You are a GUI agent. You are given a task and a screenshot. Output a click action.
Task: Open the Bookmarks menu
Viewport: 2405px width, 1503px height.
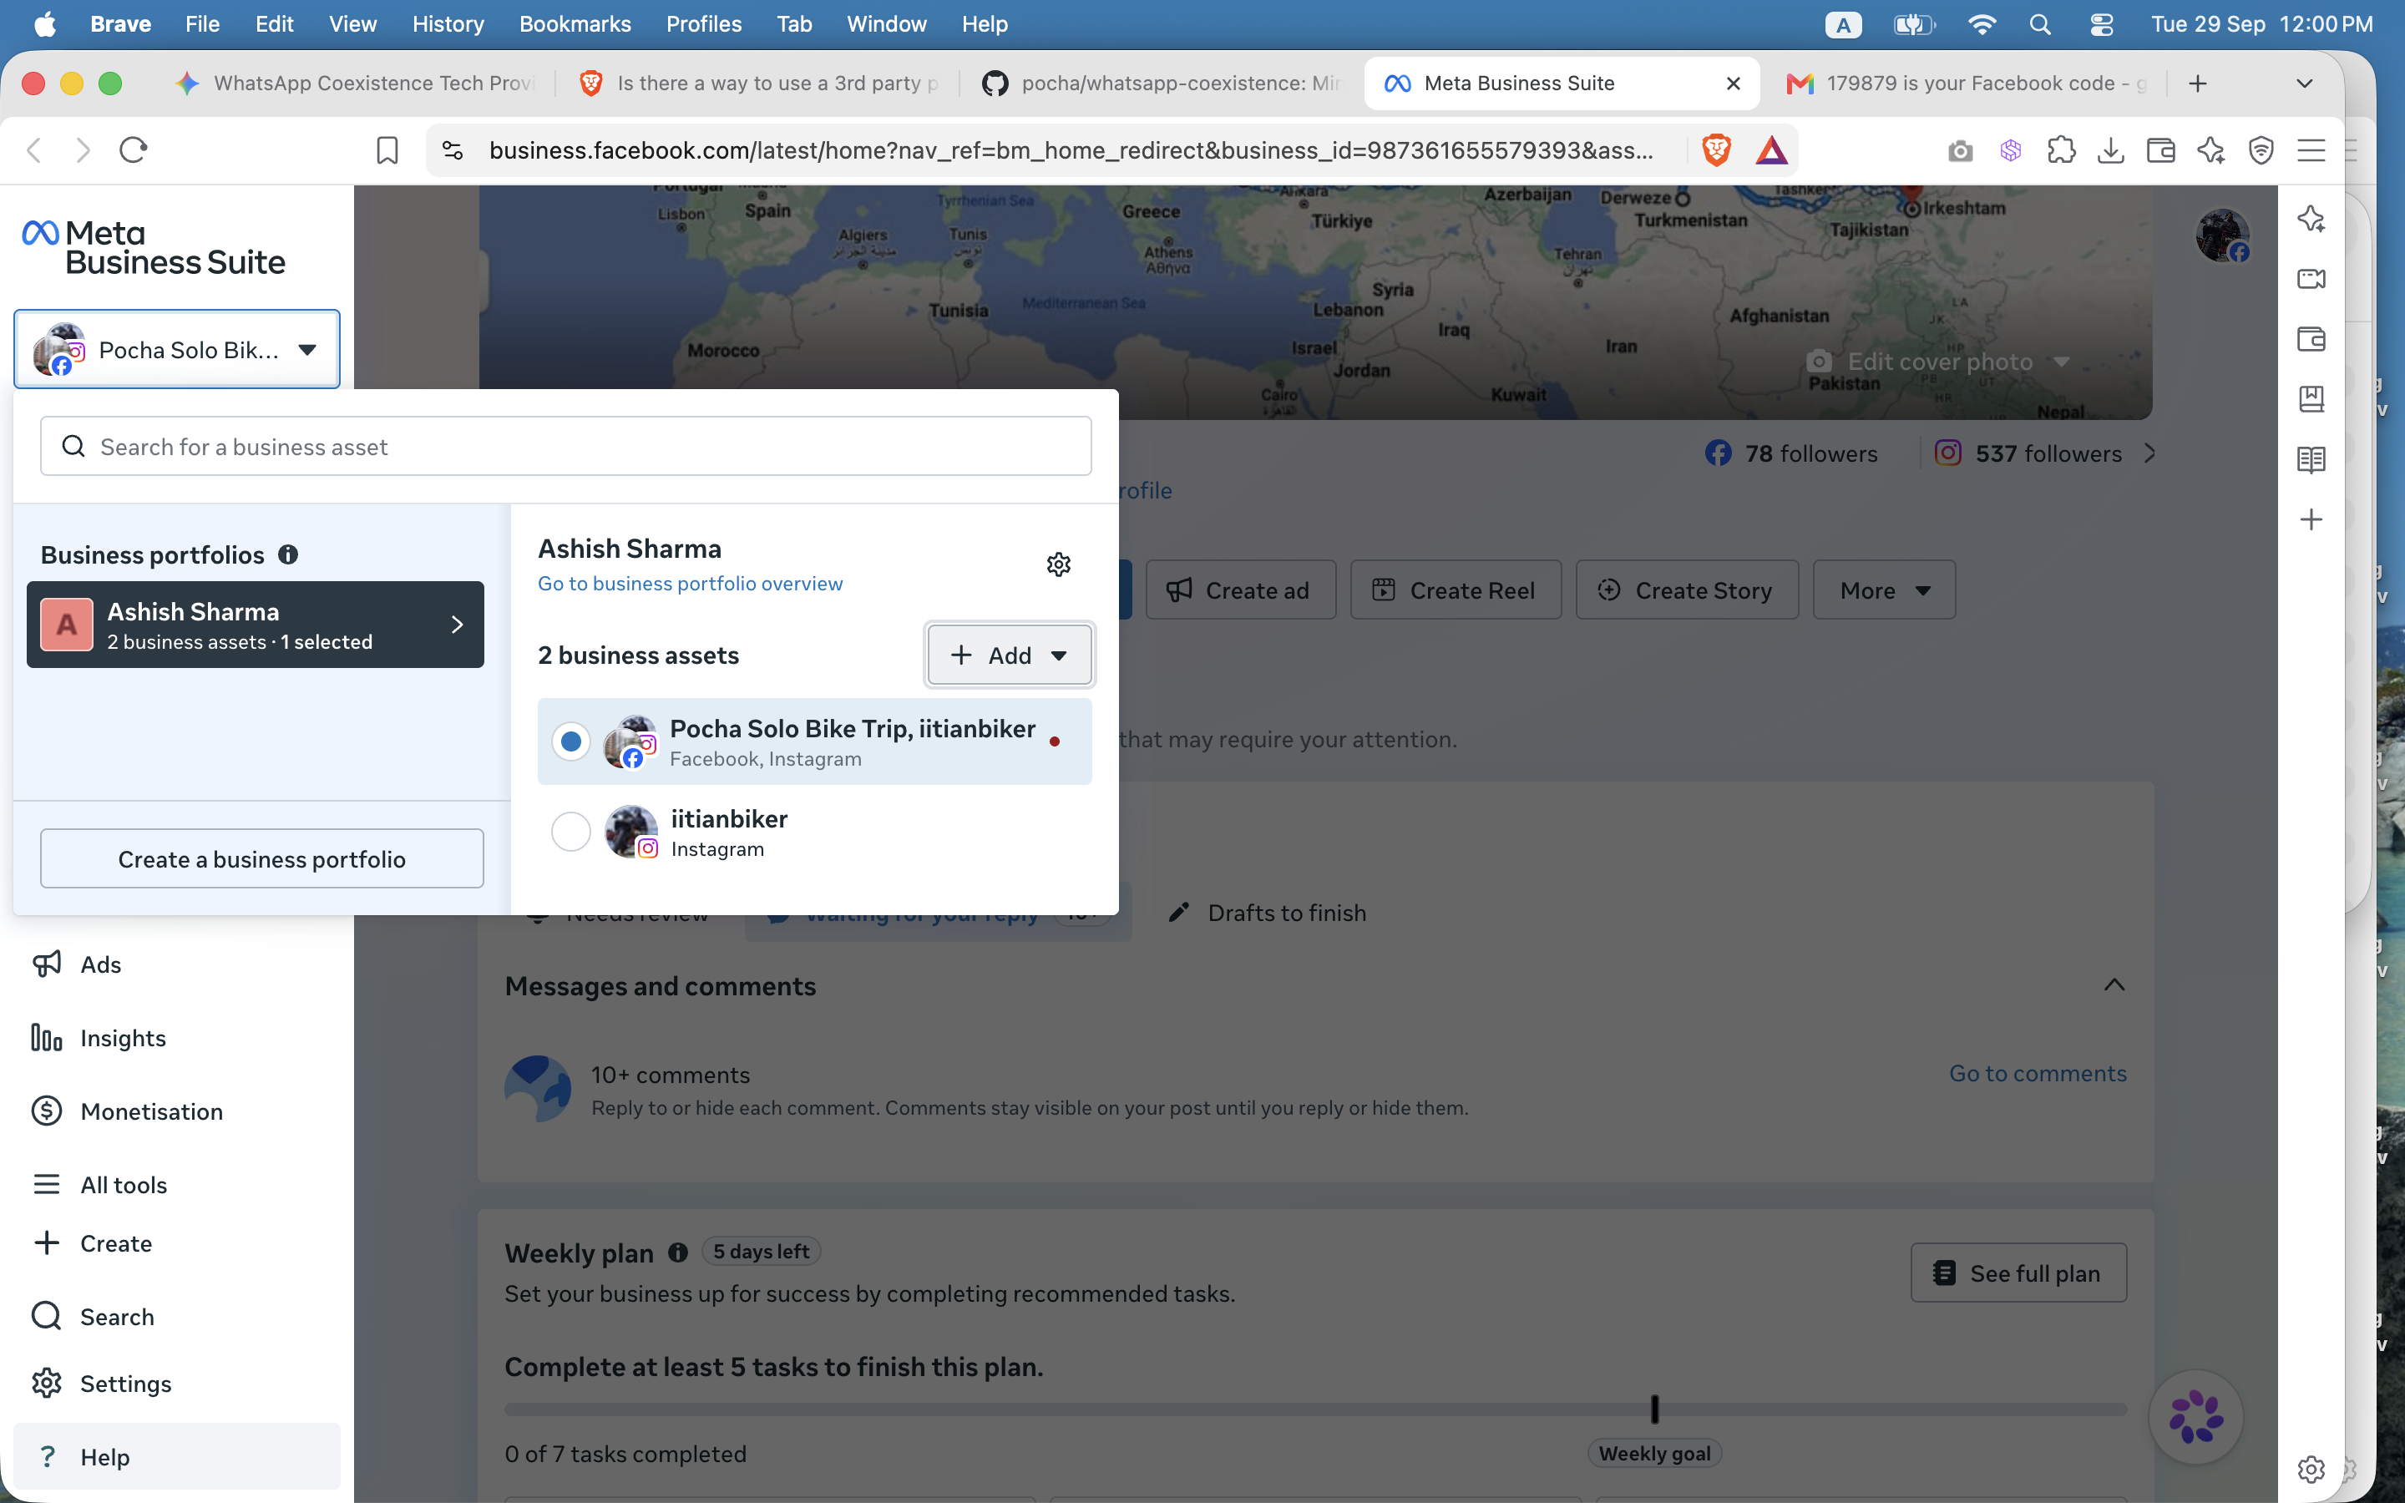point(575,24)
